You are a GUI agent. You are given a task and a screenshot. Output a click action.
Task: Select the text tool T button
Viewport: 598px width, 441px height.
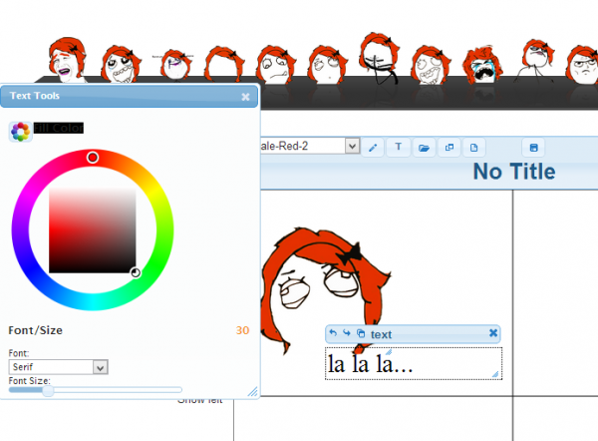[398, 147]
